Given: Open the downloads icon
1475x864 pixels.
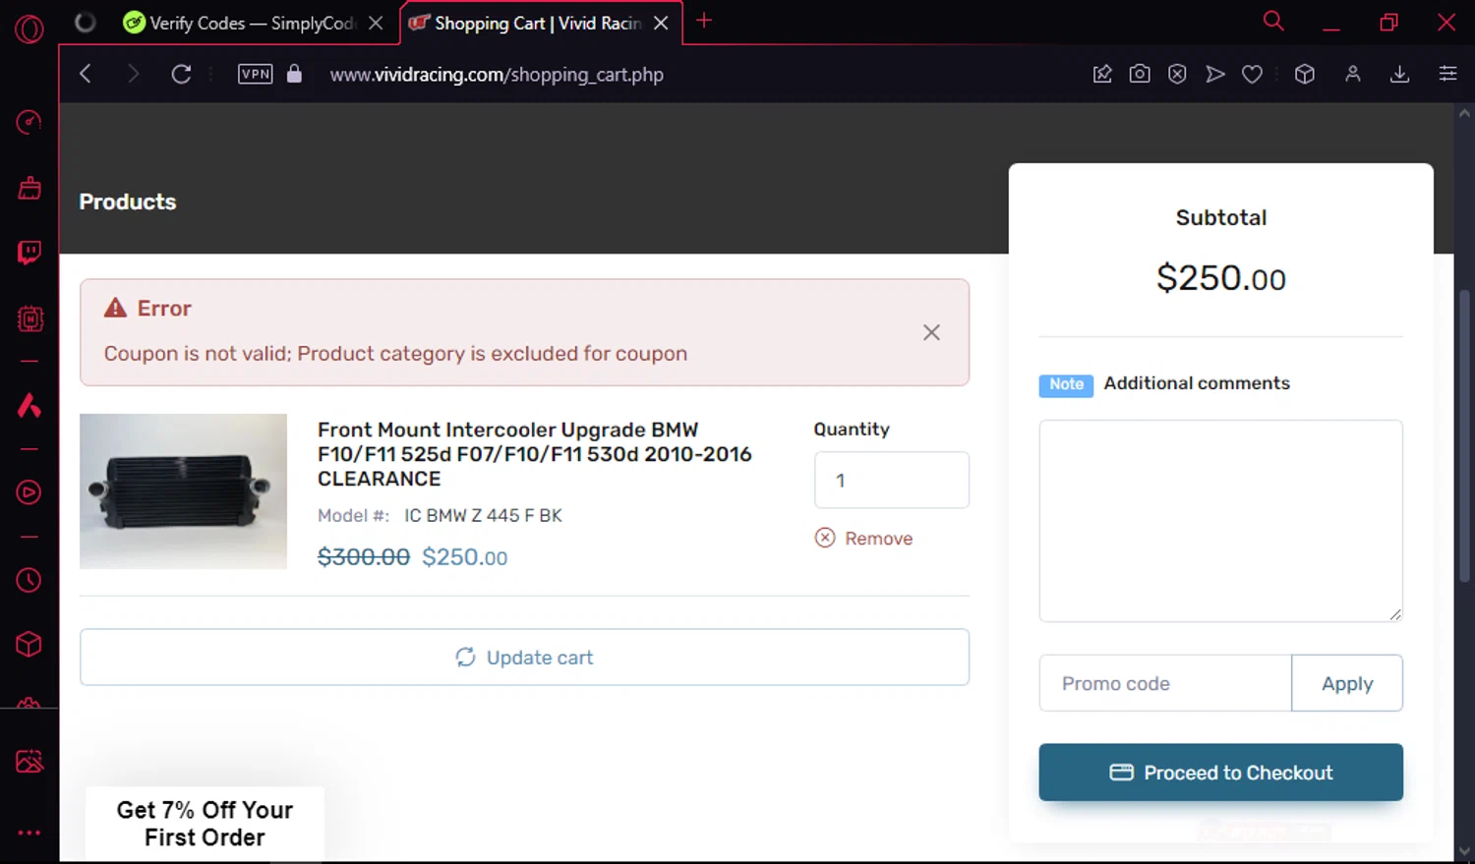Looking at the screenshot, I should [x=1399, y=74].
